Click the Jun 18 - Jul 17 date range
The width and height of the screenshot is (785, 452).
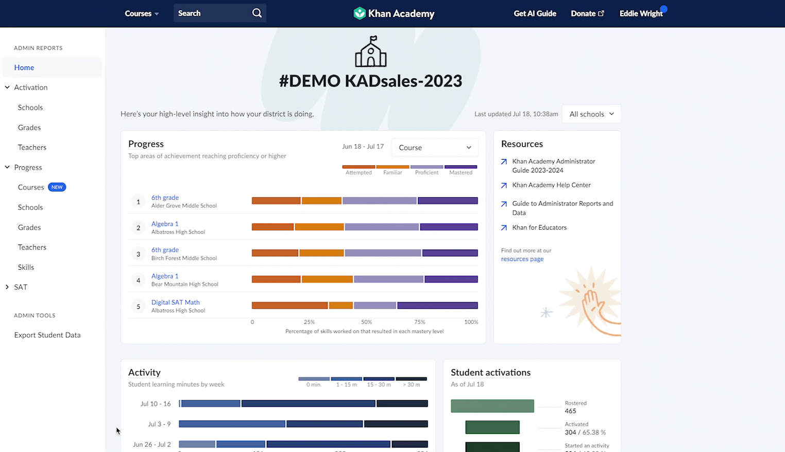[363, 147]
